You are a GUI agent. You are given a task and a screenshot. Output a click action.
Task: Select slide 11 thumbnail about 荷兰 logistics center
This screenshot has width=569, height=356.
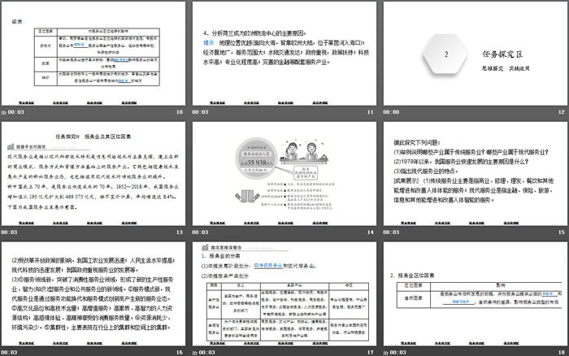pos(284,54)
